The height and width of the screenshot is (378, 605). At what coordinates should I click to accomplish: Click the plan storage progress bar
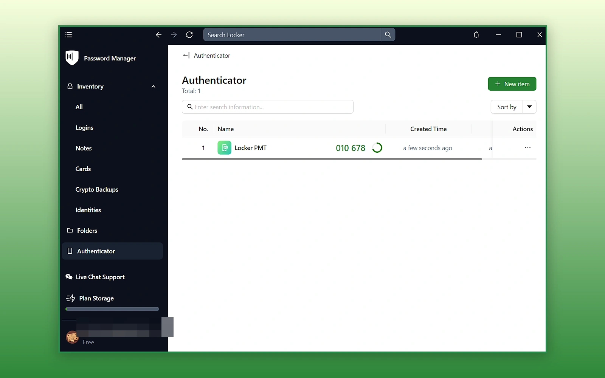(x=112, y=309)
